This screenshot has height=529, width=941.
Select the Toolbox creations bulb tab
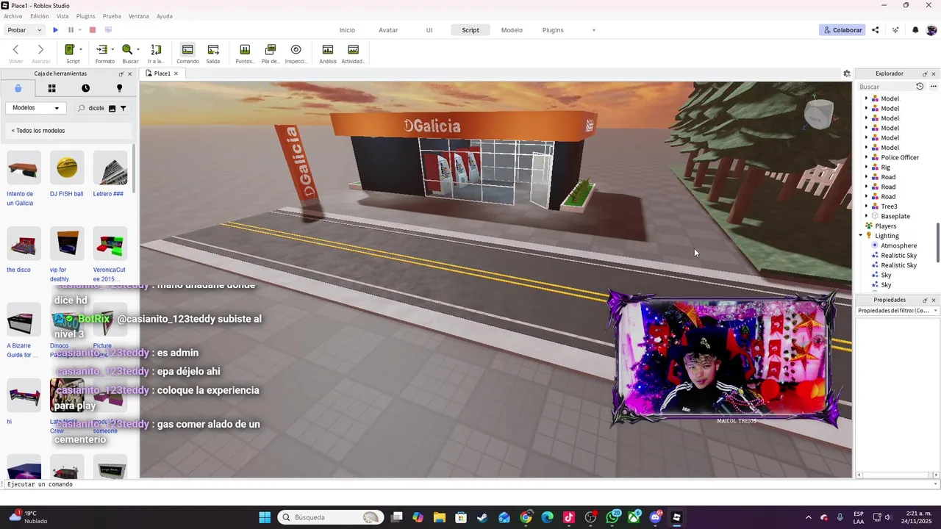[119, 88]
